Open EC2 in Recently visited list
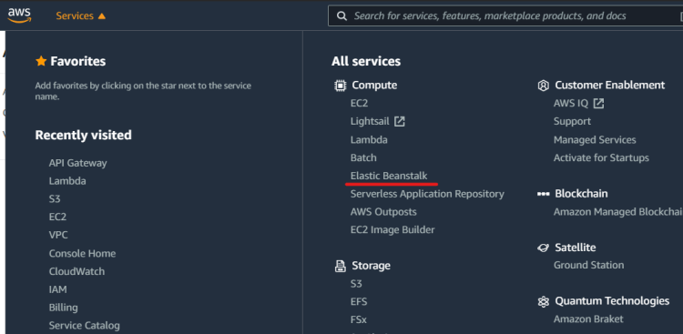The width and height of the screenshot is (683, 334). pos(57,217)
